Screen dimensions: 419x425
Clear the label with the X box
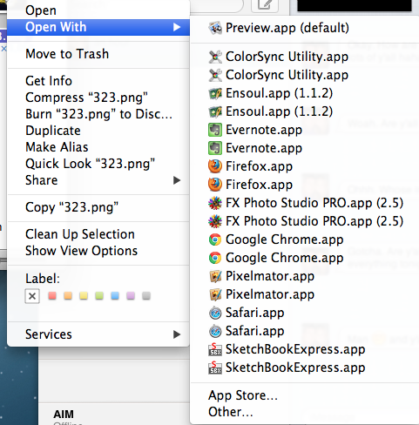pyautogui.click(x=32, y=296)
